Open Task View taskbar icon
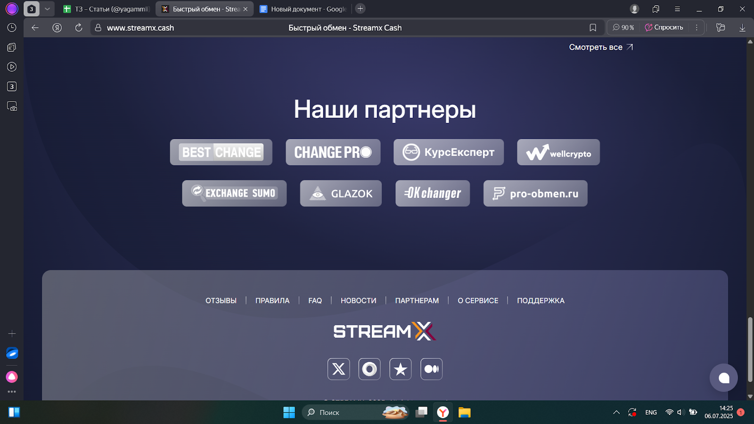754x424 pixels. coord(421,412)
